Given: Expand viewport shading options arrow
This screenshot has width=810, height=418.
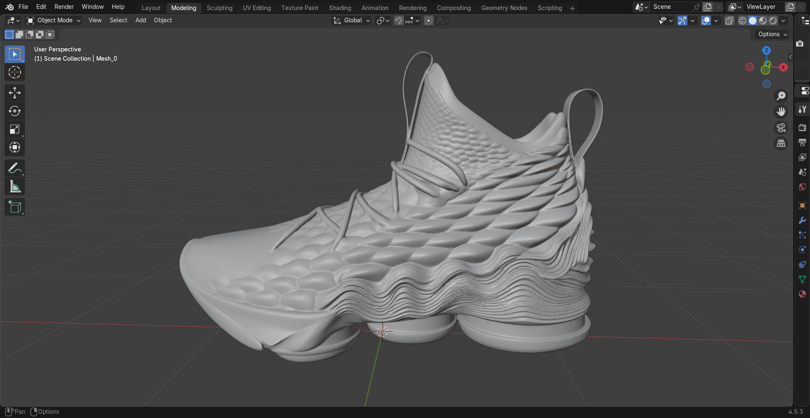Looking at the screenshot, I should point(783,21).
